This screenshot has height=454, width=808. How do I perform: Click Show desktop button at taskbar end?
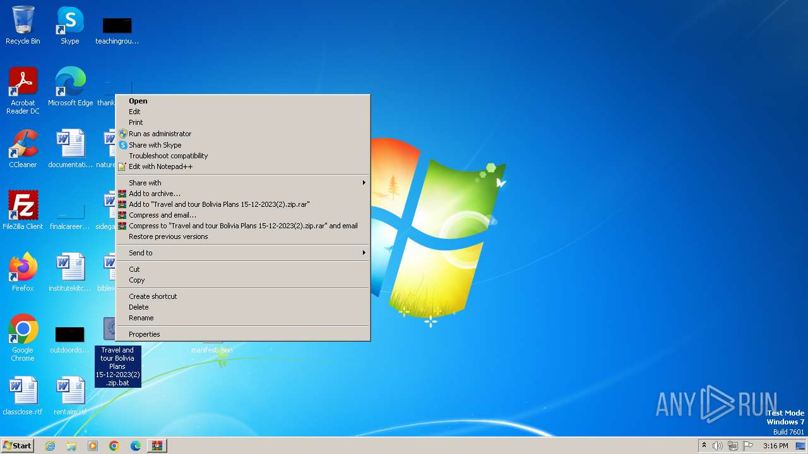(x=800, y=446)
